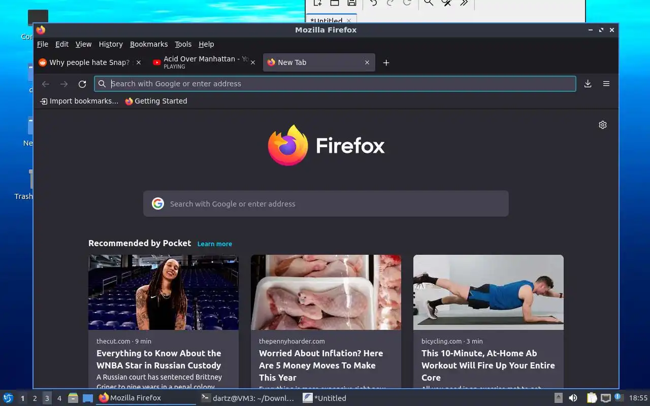Open the chicken inflation article thumbnail

tap(326, 292)
